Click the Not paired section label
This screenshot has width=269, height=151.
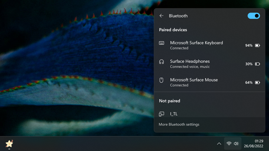[169, 101]
